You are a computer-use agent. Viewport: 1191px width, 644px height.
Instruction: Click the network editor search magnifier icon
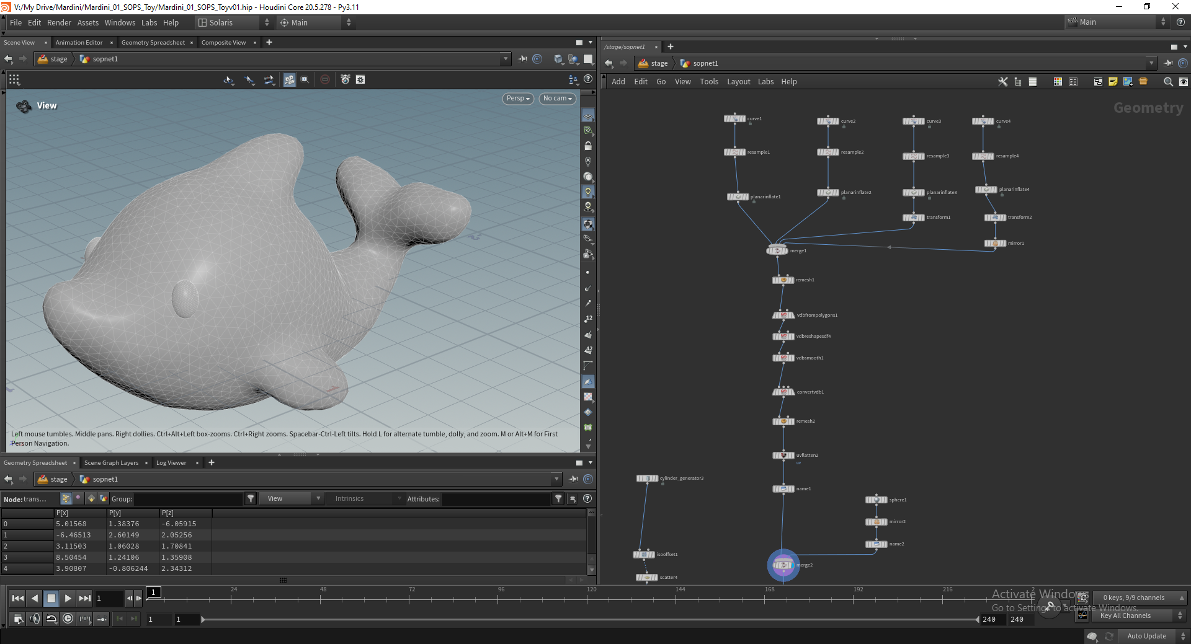click(1168, 82)
